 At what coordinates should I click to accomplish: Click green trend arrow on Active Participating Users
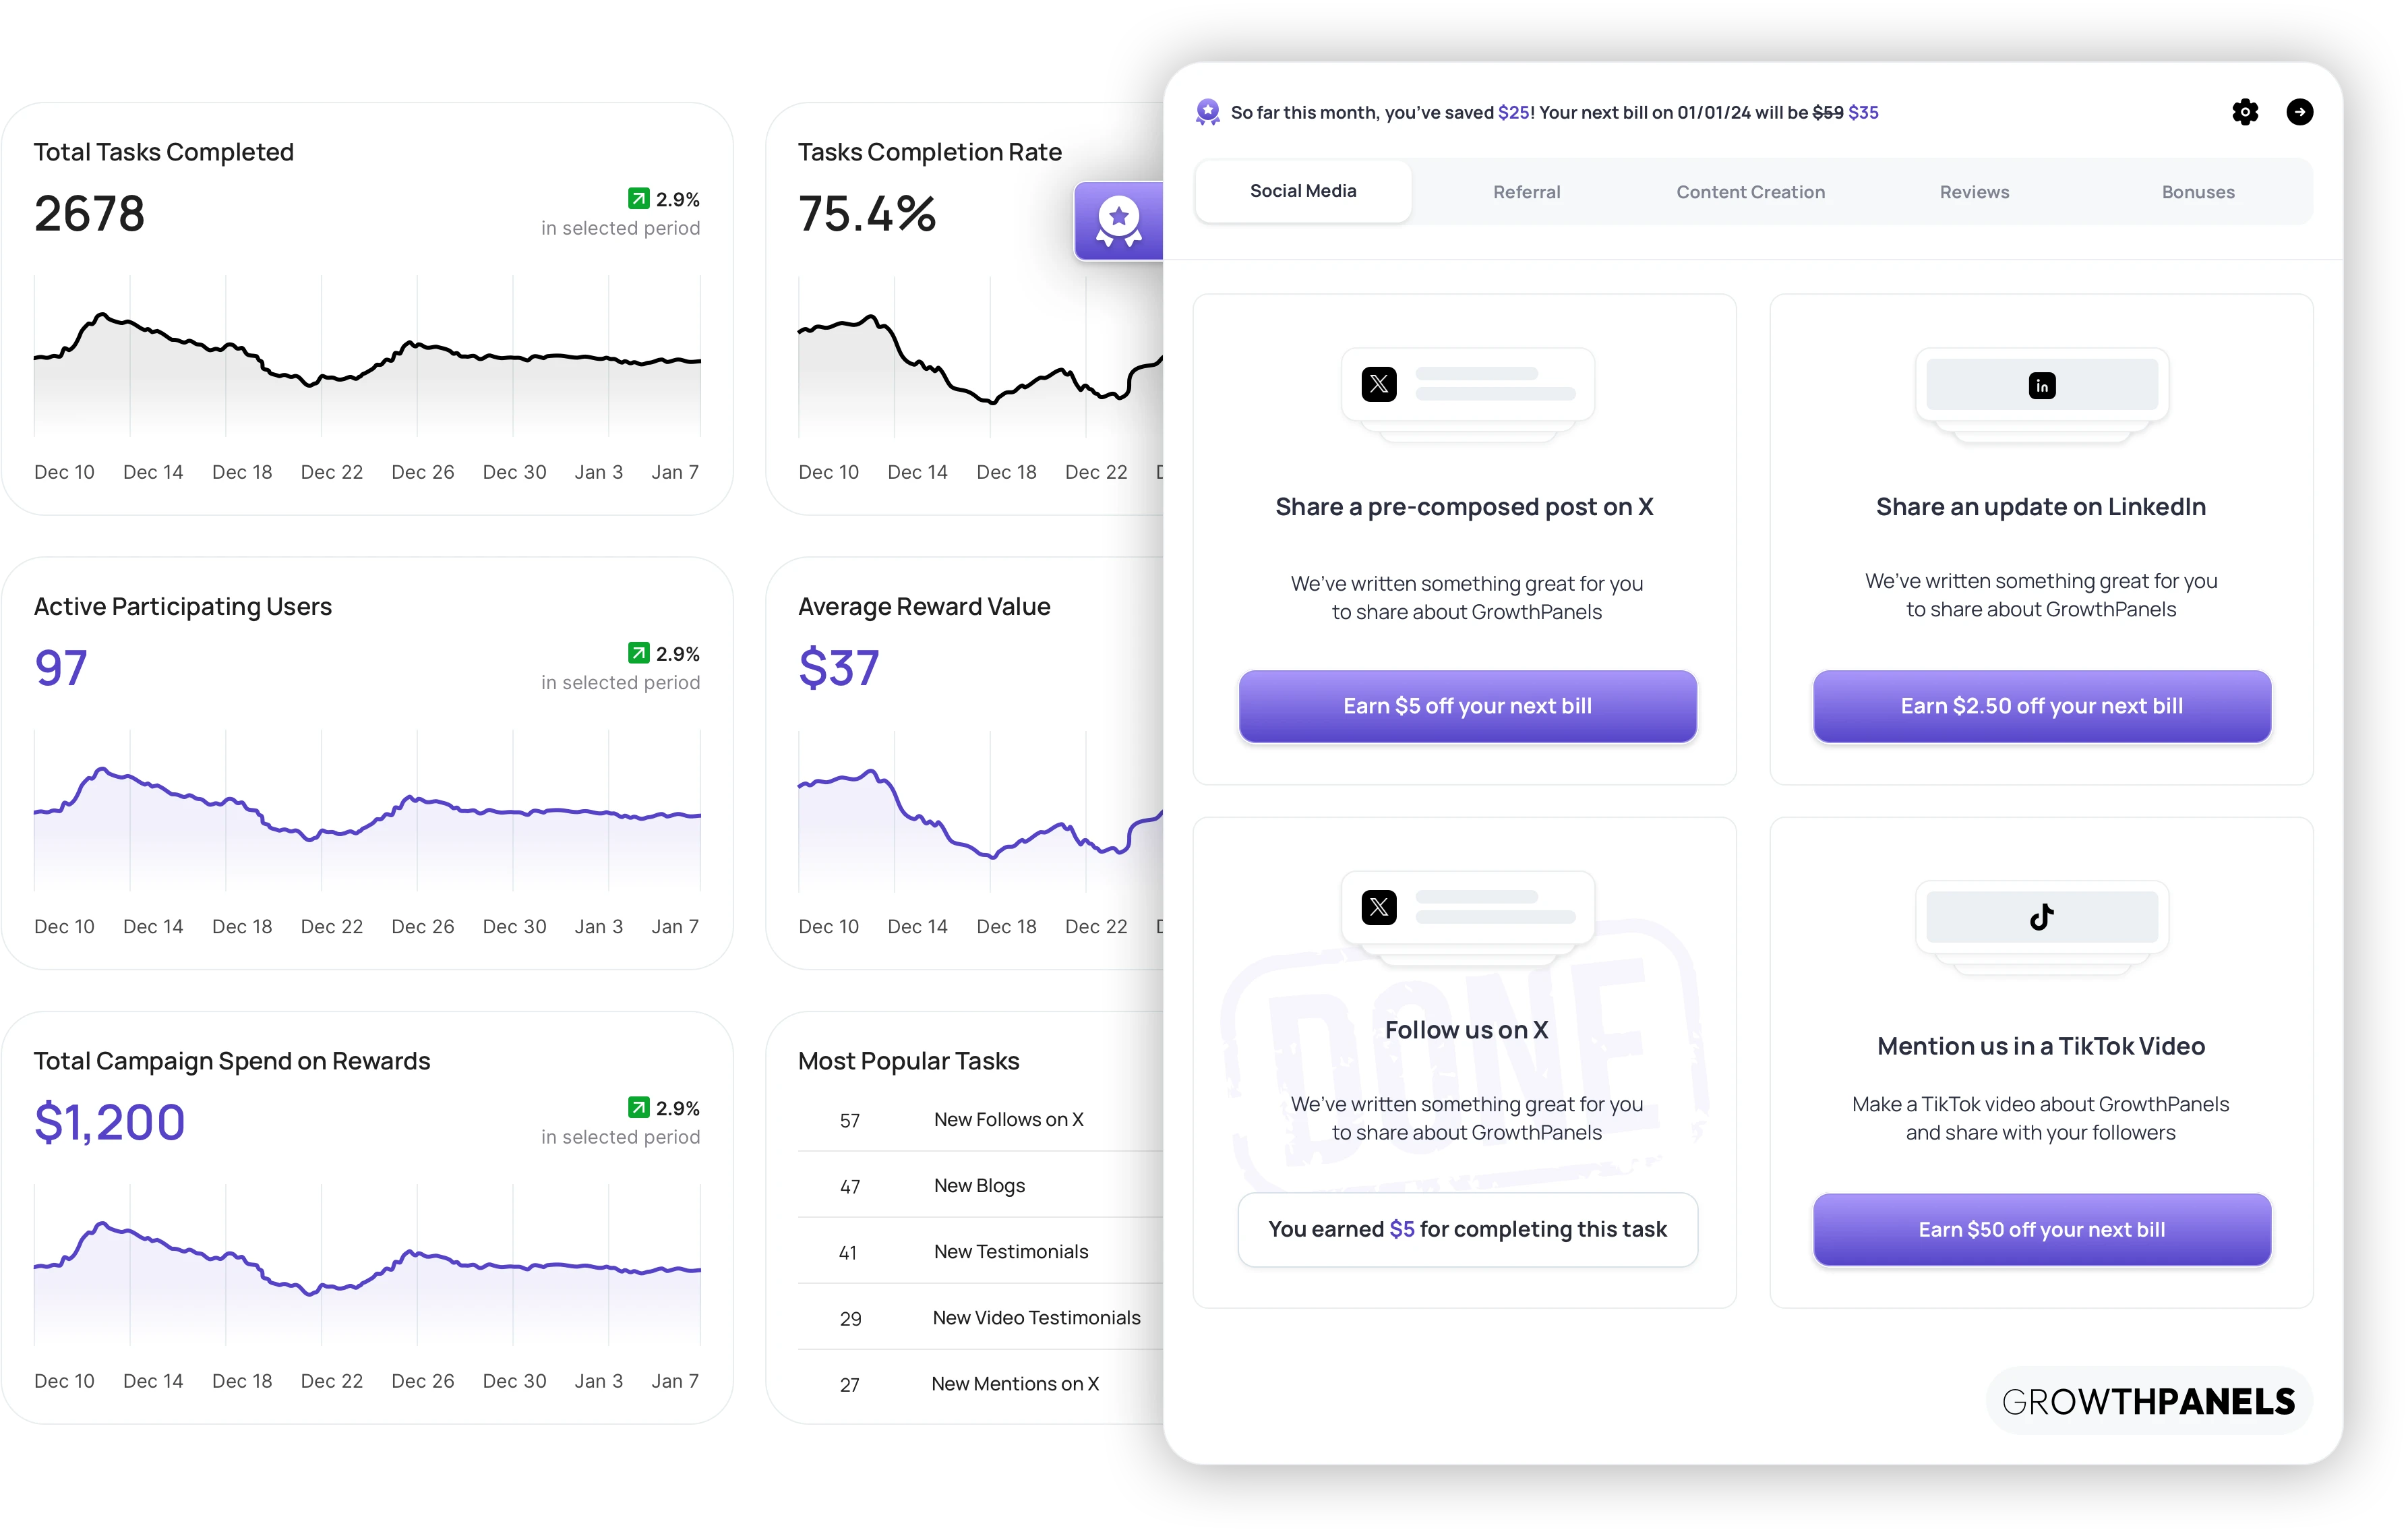click(638, 653)
